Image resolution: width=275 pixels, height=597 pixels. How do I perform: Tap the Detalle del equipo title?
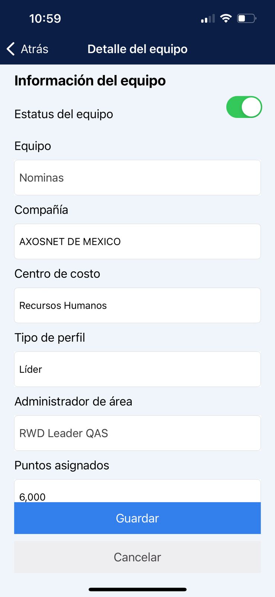point(137,49)
